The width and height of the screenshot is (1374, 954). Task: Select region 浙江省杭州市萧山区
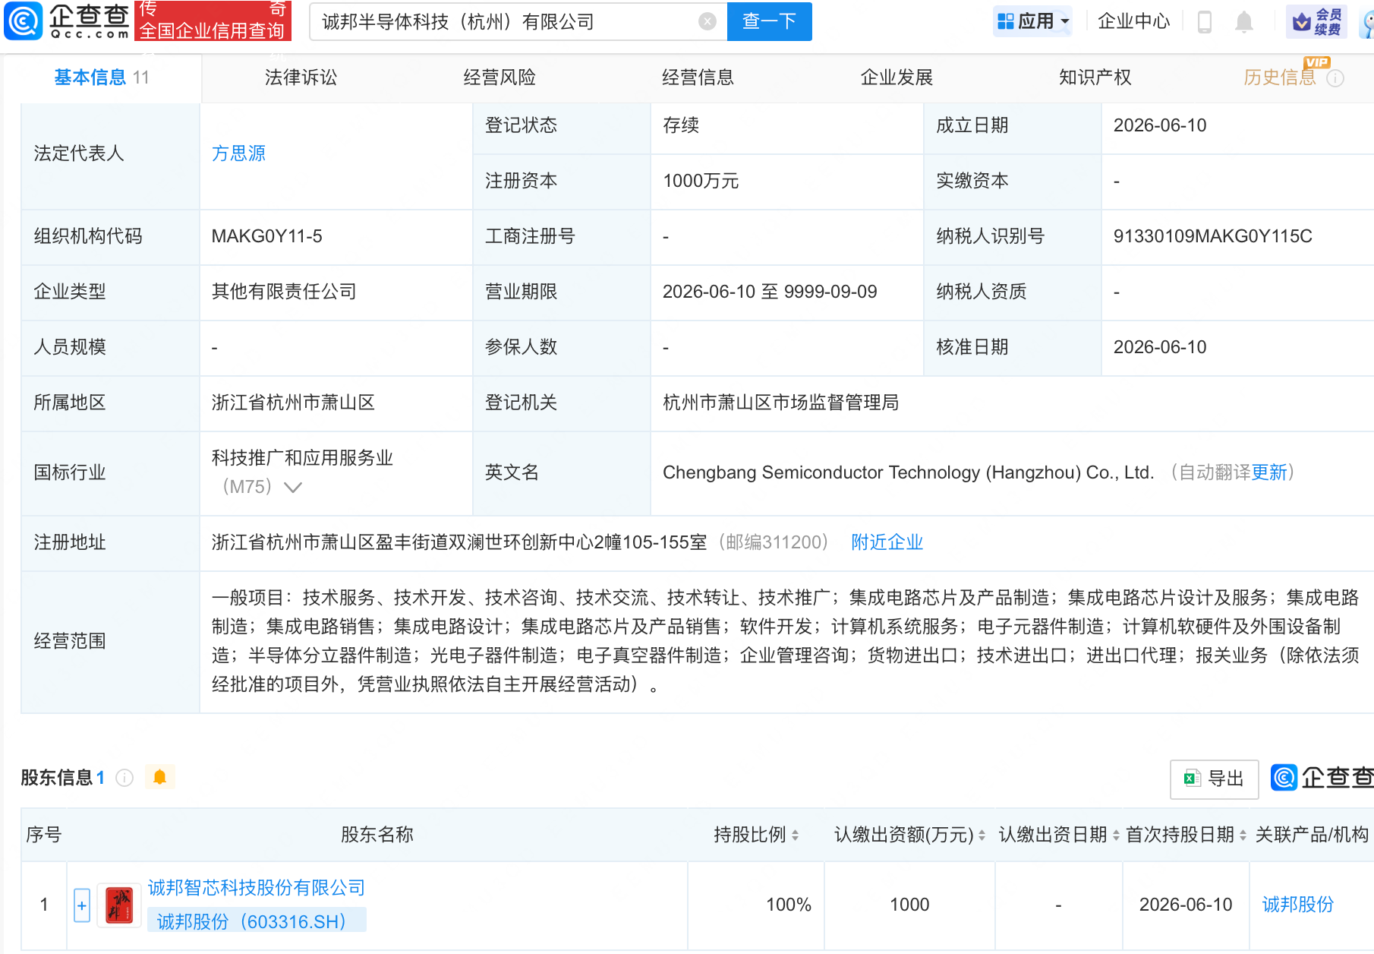click(x=293, y=403)
